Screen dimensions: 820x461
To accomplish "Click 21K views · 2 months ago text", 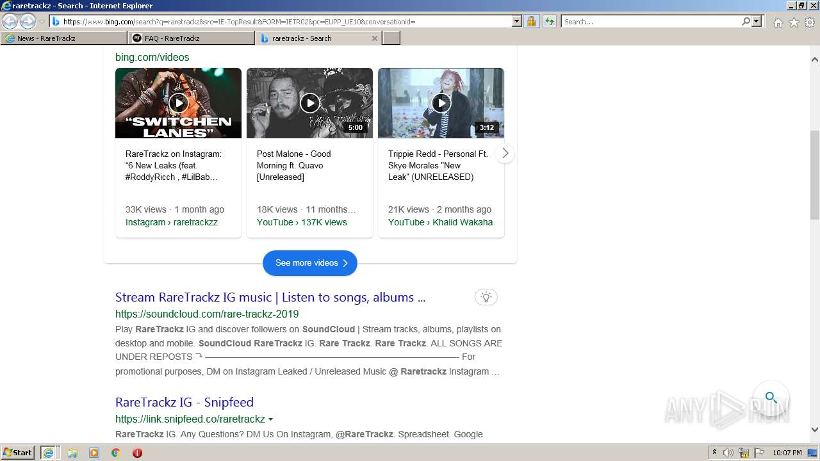I will [439, 209].
